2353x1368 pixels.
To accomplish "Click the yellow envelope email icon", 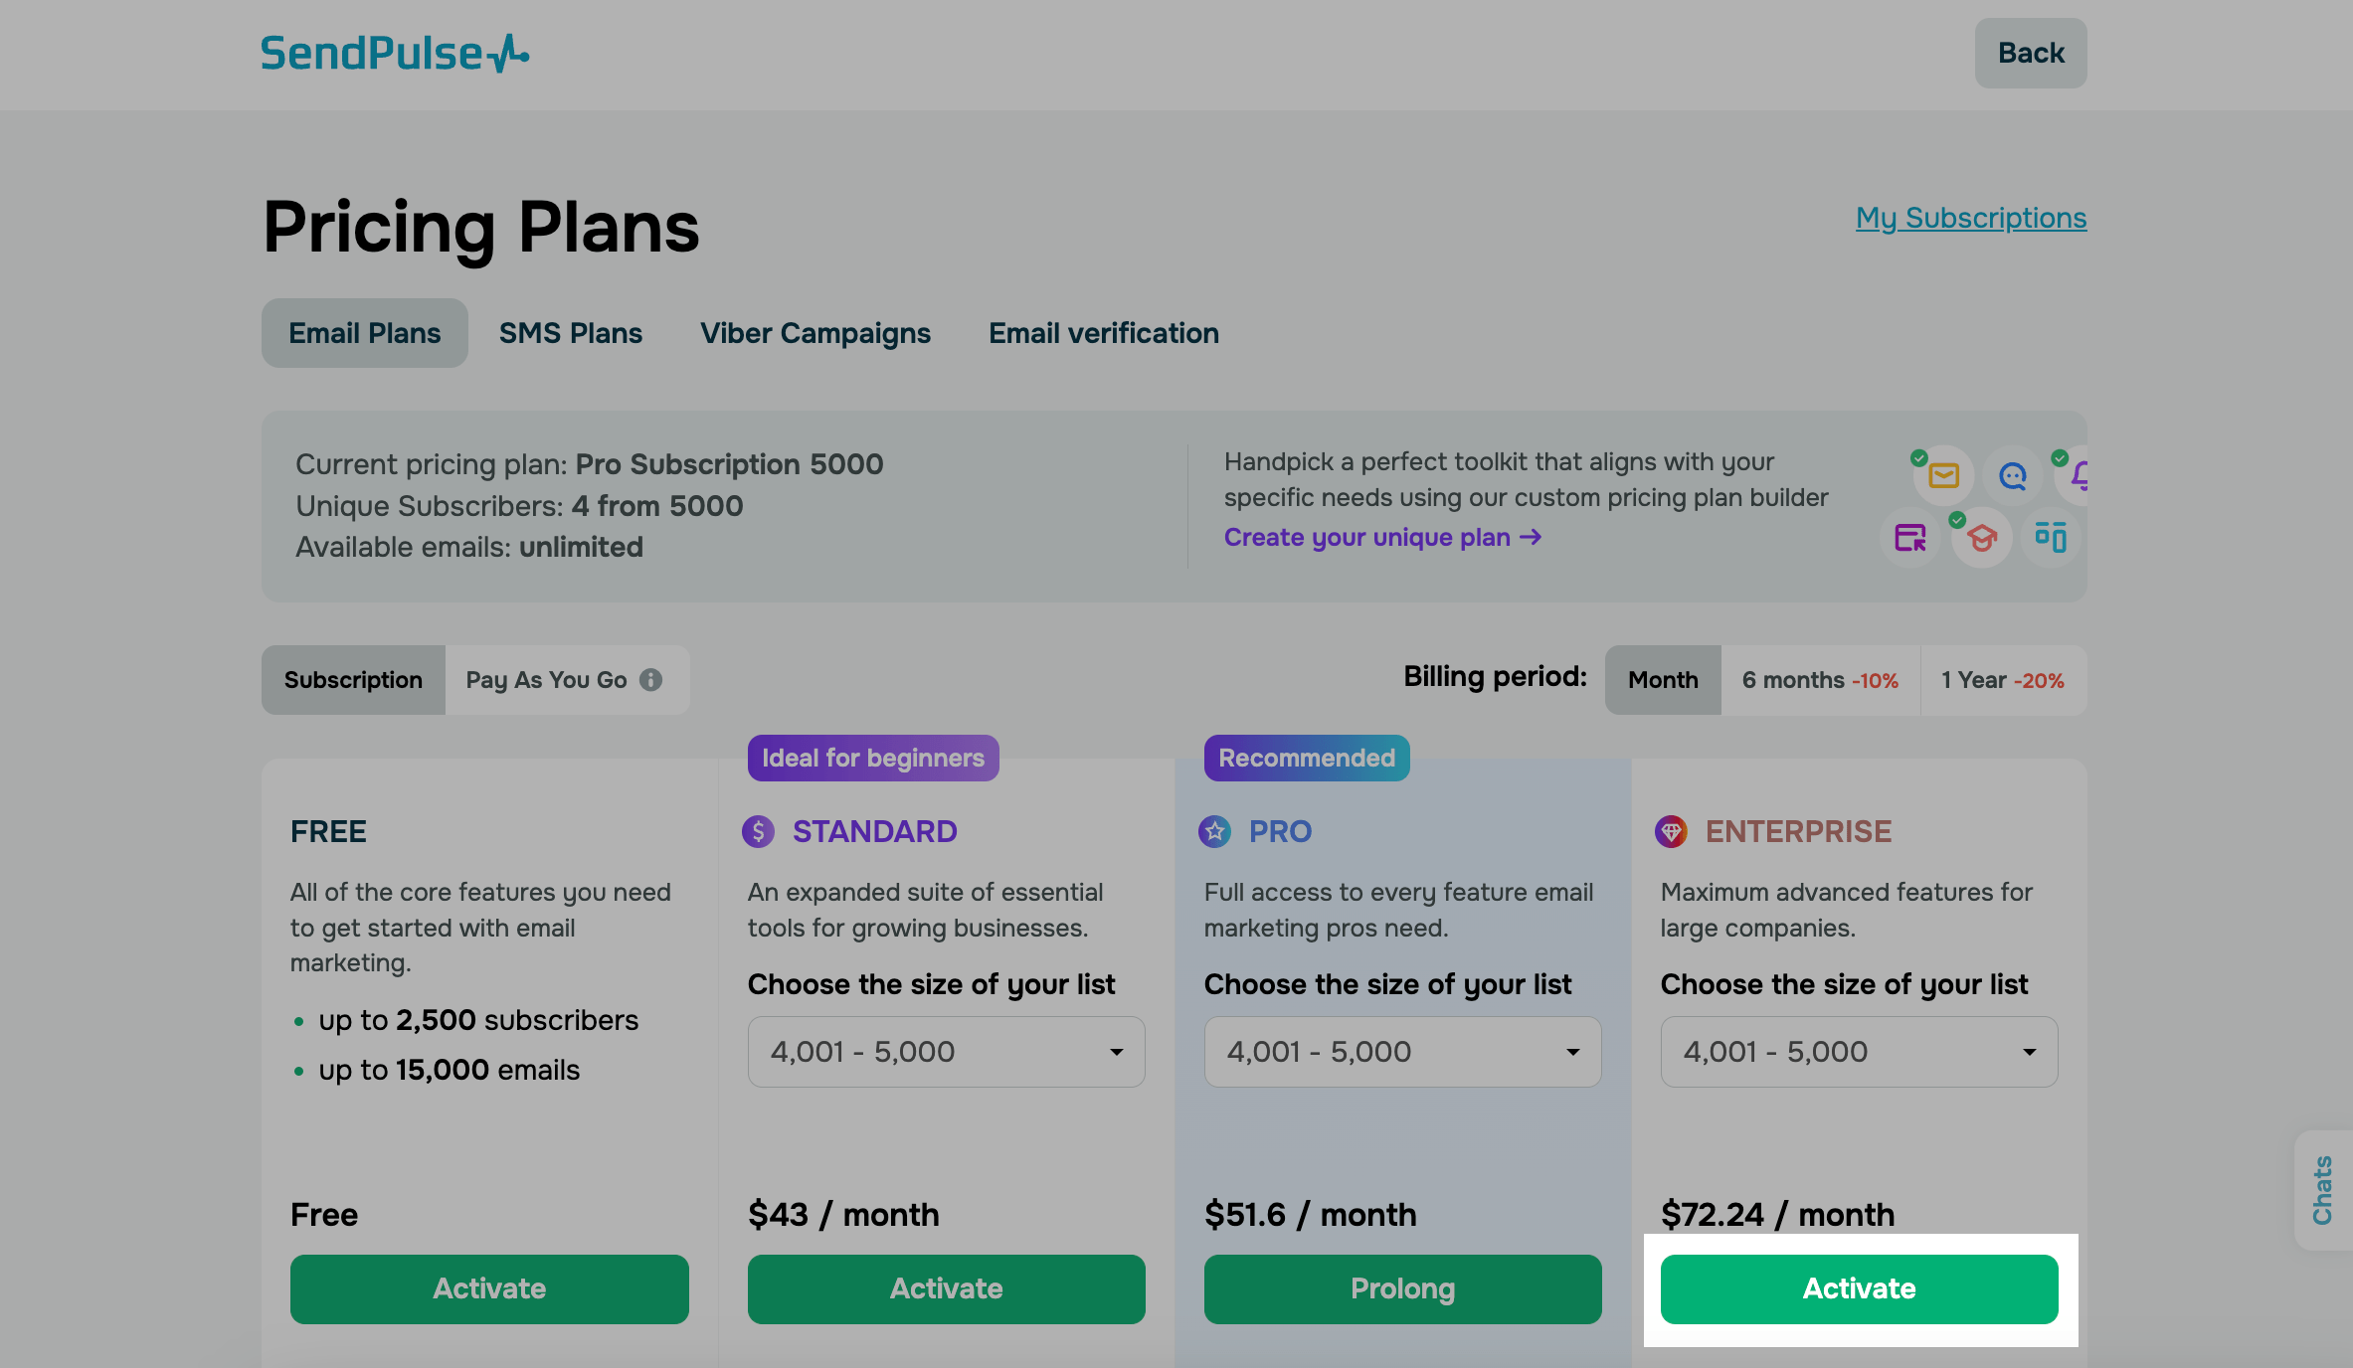I will coord(1942,476).
